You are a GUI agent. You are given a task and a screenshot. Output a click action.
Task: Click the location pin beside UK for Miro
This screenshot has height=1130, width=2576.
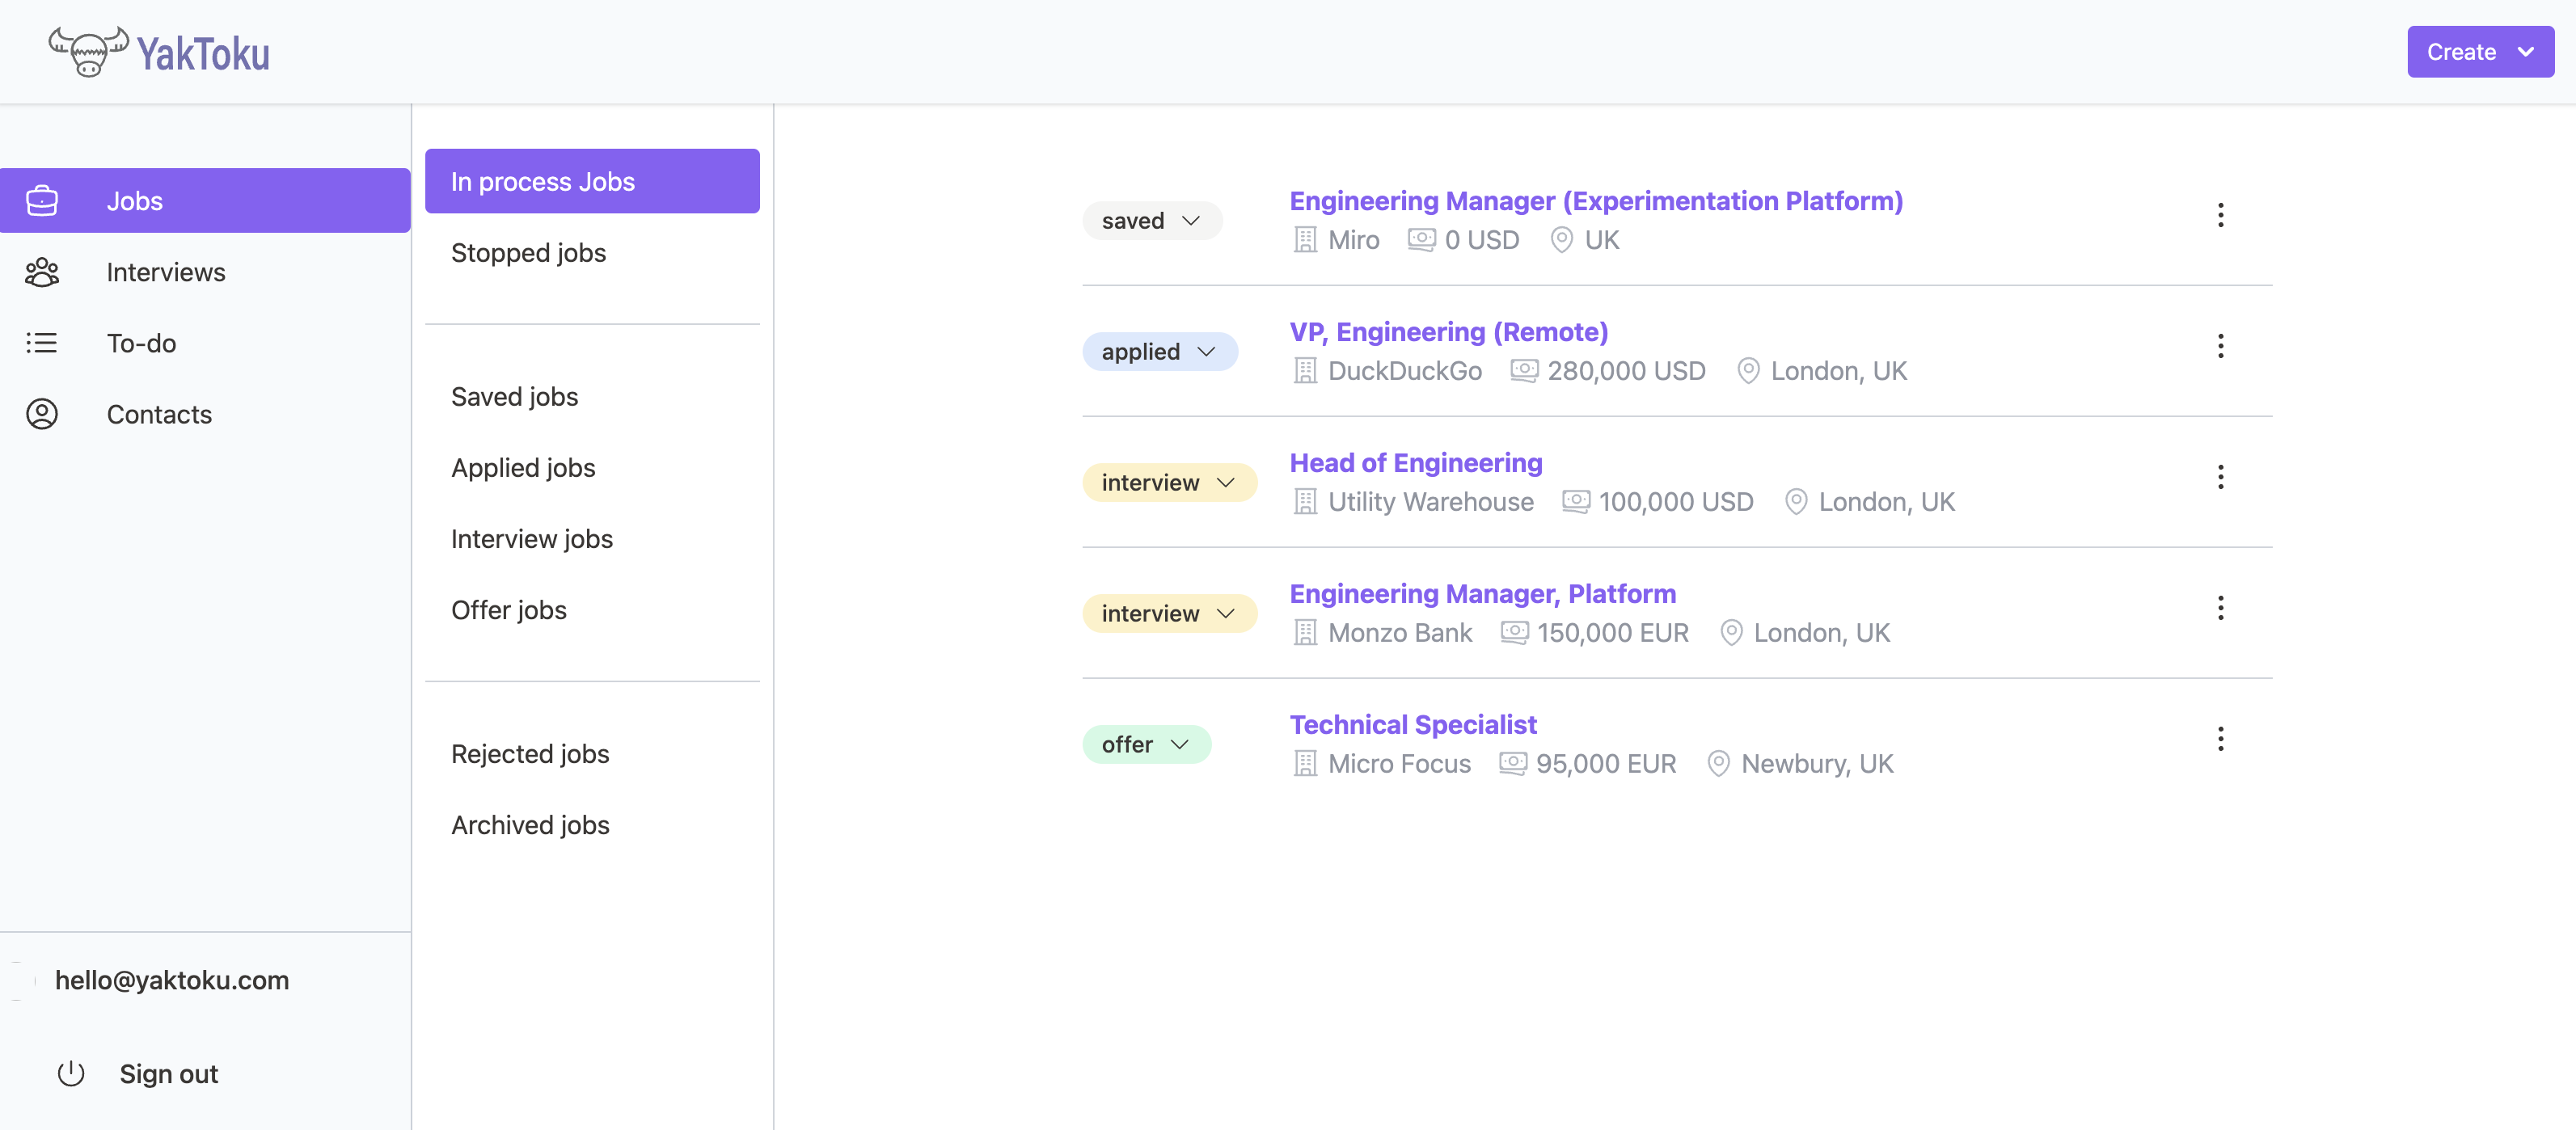1561,240
